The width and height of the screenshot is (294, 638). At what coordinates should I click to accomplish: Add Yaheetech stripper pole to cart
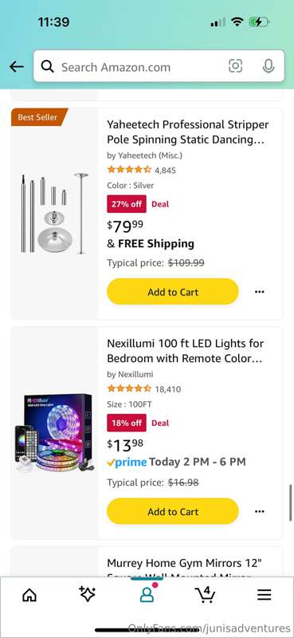click(x=173, y=292)
